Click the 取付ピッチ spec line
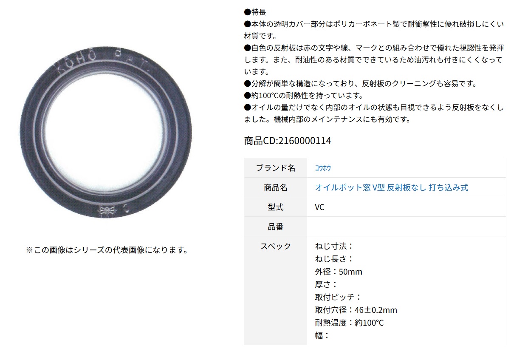This screenshot has width=528, height=349. (x=338, y=297)
